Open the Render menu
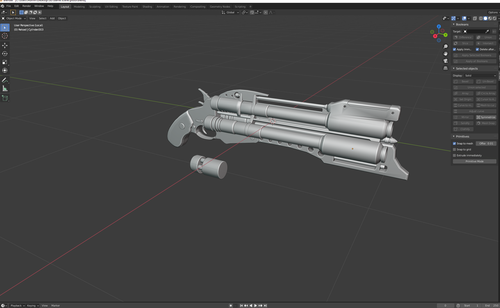 click(27, 6)
